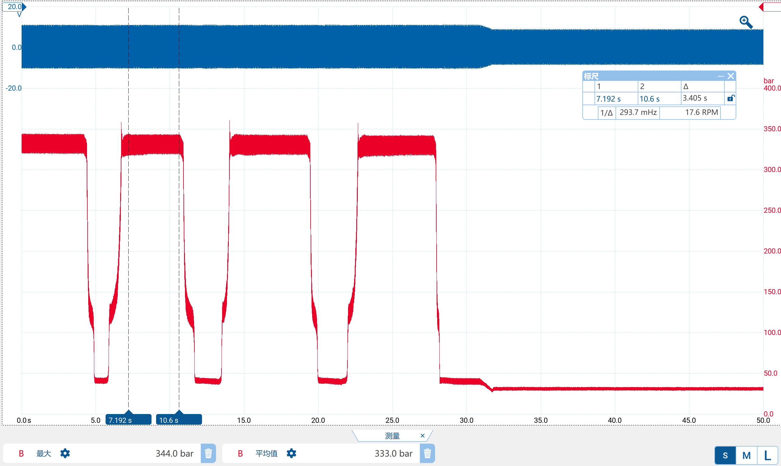The height and width of the screenshot is (466, 781).
Task: Close the 标尺 ruler panel
Action: (731, 76)
